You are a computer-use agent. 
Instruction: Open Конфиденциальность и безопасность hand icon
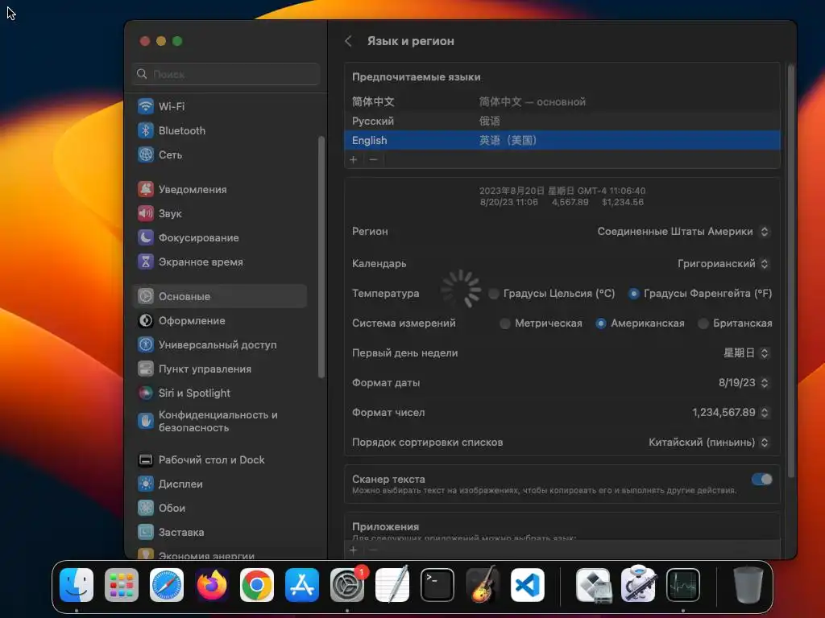(x=146, y=421)
